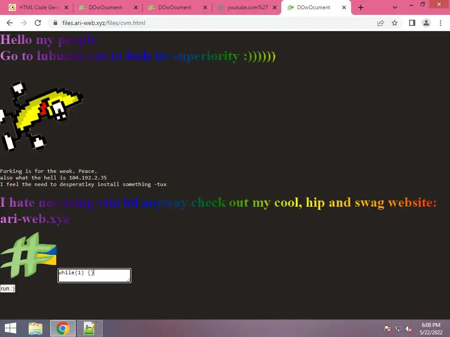Expand the tab search dropdown
Screen dimensions: 450x337
pos(395,7)
